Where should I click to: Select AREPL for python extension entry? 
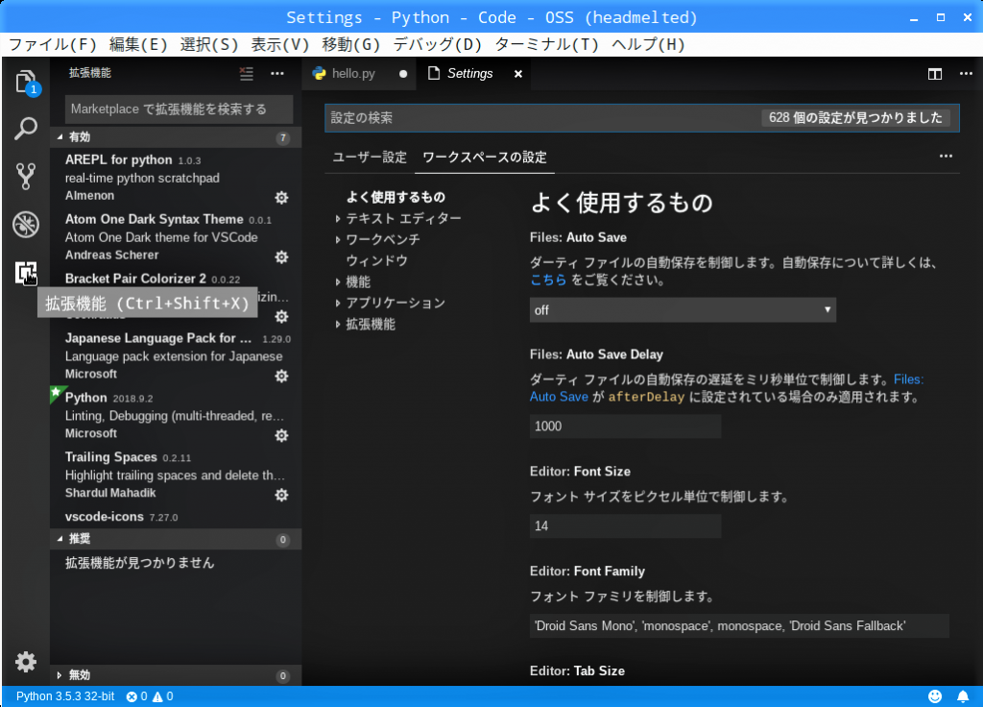point(176,178)
